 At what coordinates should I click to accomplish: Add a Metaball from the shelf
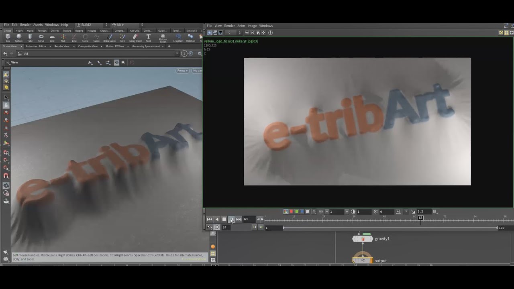click(x=190, y=38)
